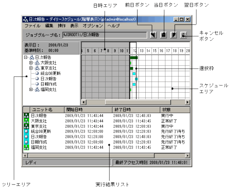Click 実行中 status of 東京支社 row

coord(167,126)
